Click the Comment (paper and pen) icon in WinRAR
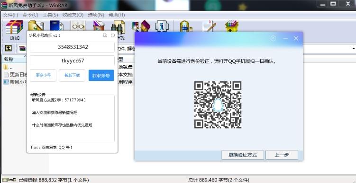 tap(209, 26)
